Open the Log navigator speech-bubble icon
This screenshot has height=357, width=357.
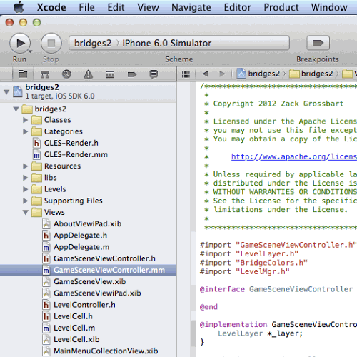154,74
